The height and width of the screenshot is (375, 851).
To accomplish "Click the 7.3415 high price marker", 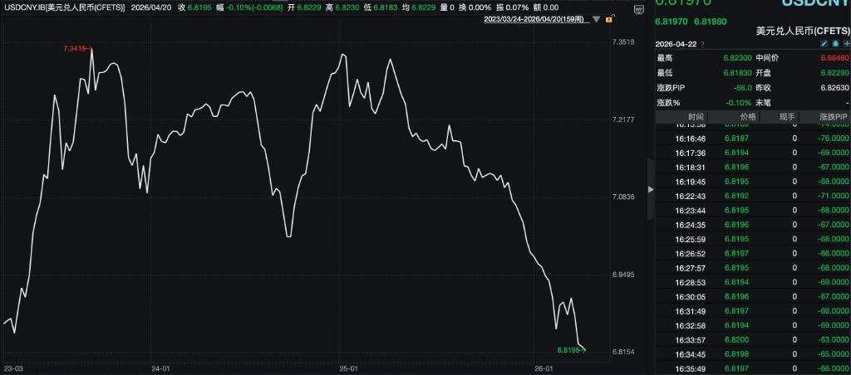I will click(78, 49).
